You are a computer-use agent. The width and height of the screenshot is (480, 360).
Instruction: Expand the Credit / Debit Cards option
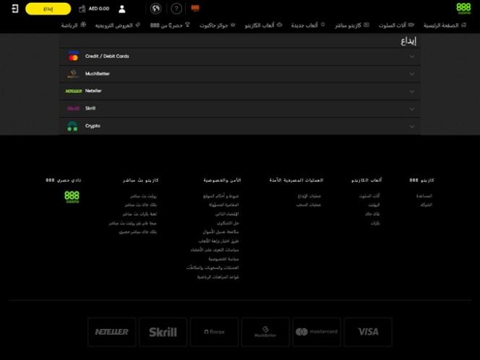(239, 56)
